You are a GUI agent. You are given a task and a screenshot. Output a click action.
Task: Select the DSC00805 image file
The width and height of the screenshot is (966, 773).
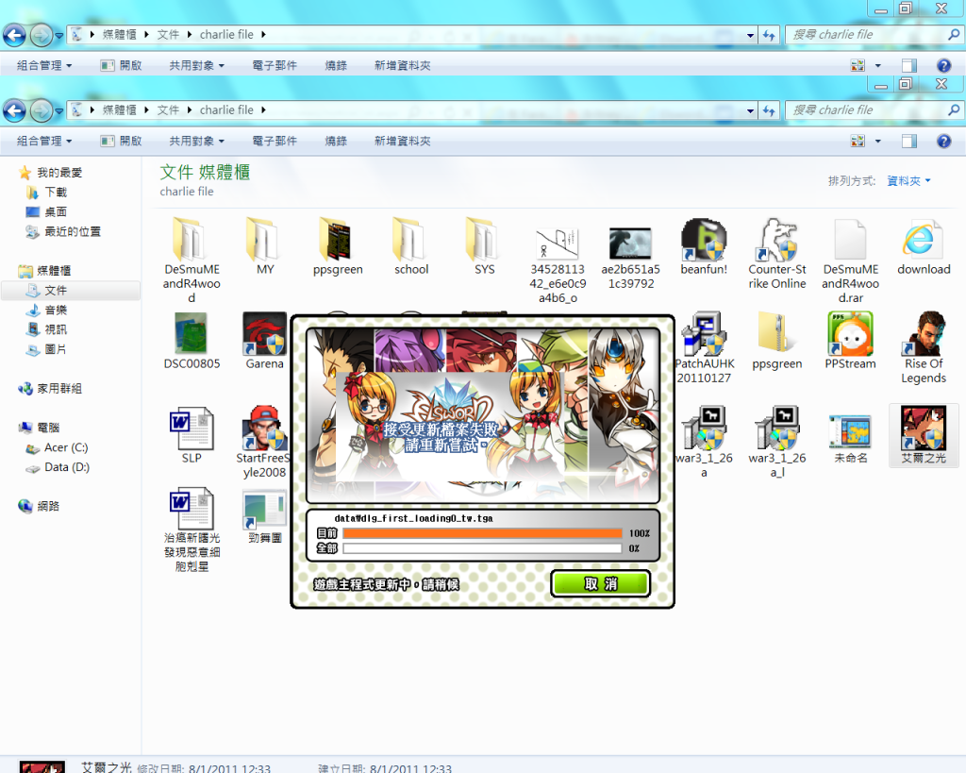pos(192,341)
